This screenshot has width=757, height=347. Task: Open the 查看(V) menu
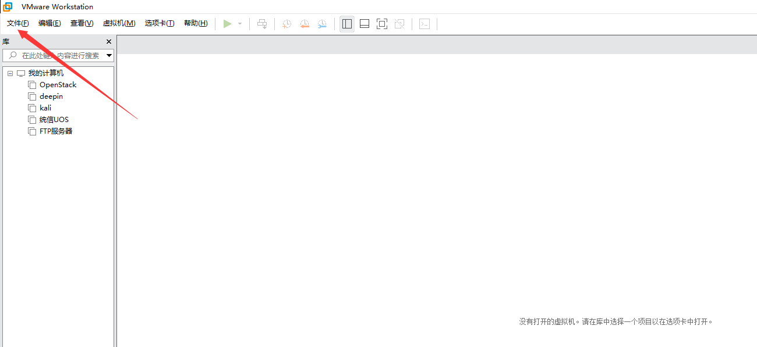pyautogui.click(x=82, y=23)
